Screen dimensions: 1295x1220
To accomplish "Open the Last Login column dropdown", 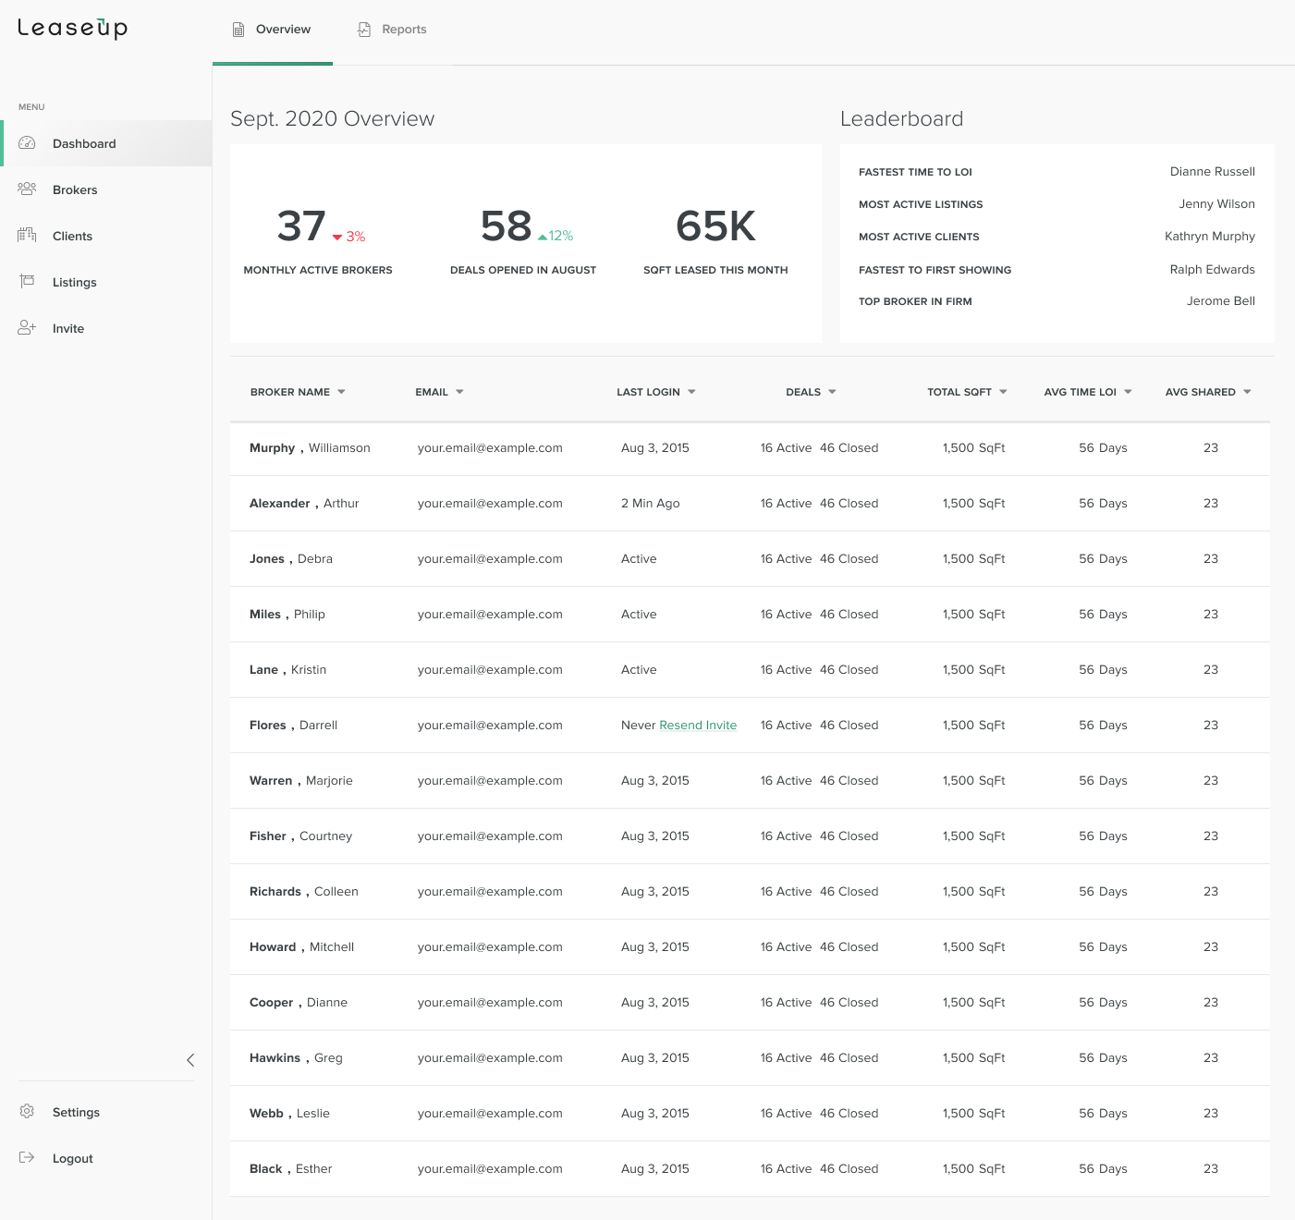I will 691,392.
